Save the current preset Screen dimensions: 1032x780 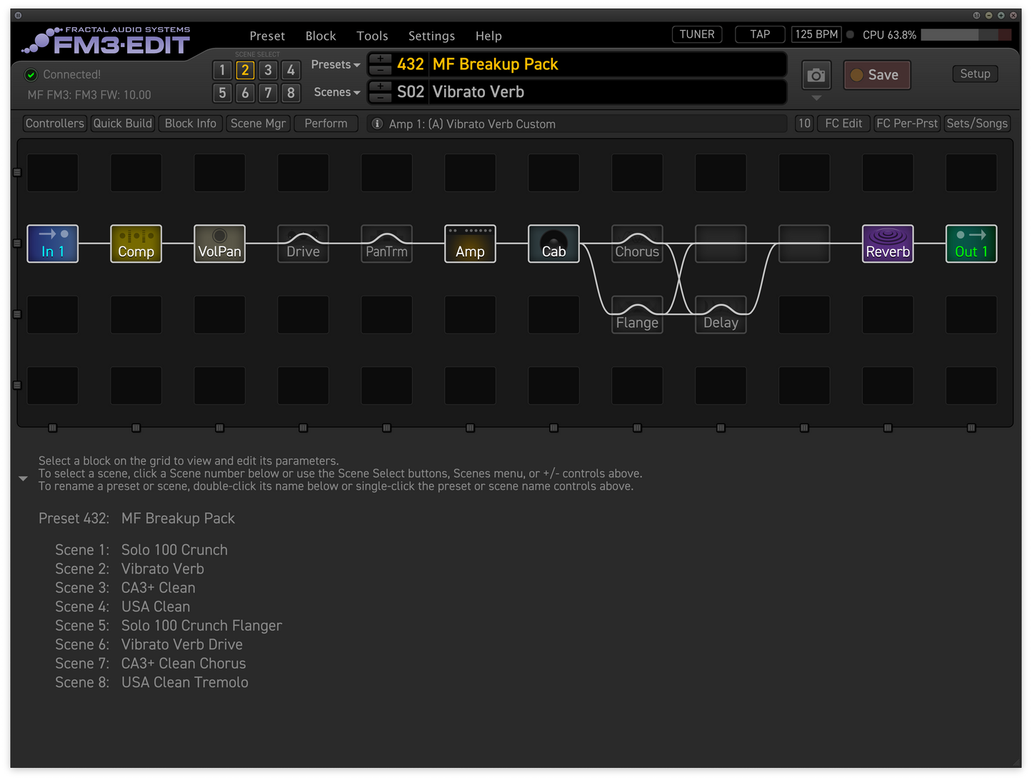tap(877, 74)
